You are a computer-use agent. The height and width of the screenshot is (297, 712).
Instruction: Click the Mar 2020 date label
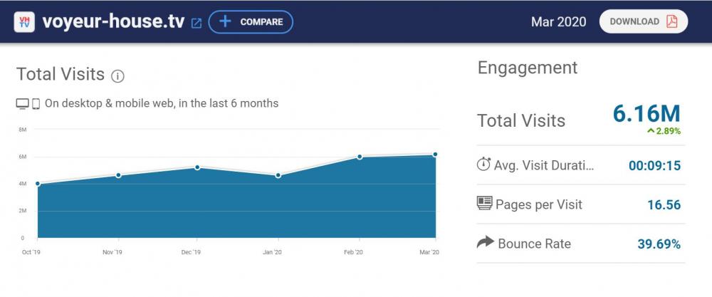tap(558, 21)
